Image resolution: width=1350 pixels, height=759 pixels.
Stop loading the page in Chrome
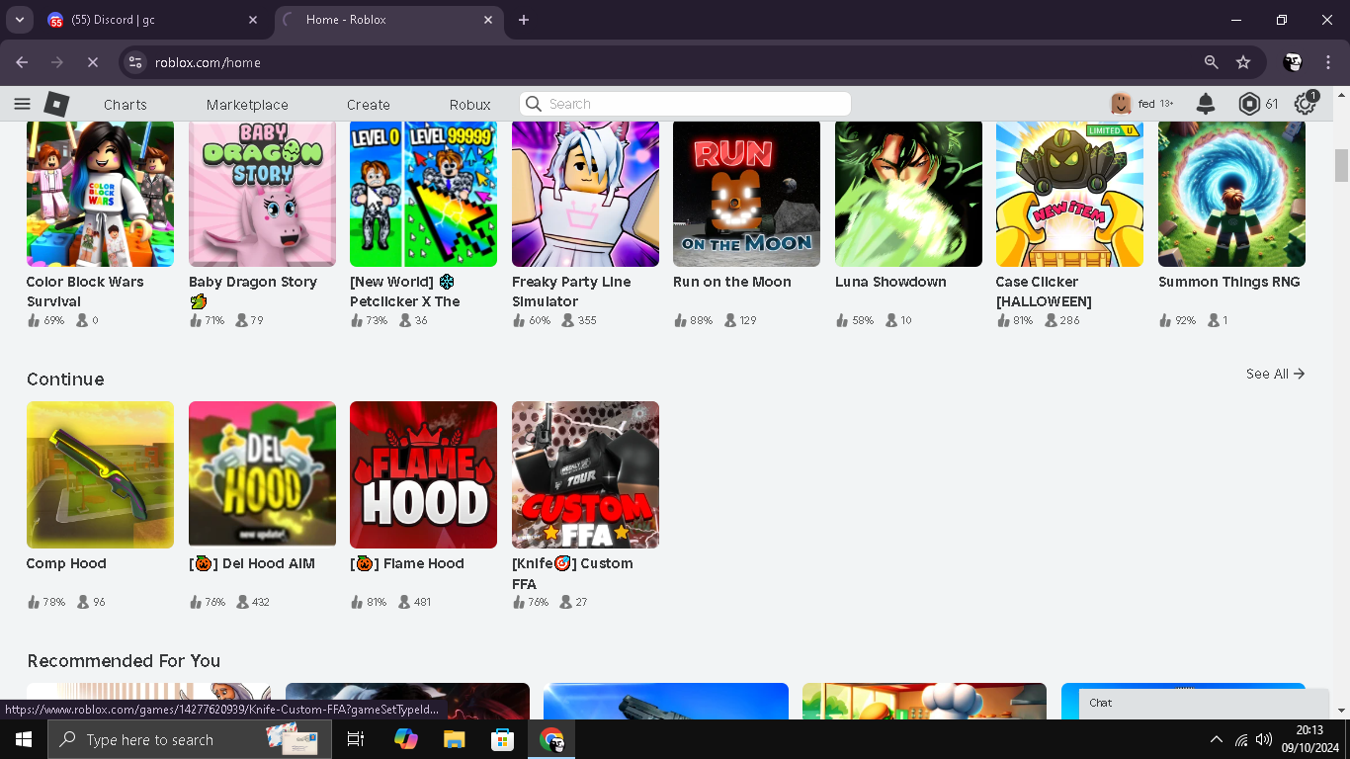[x=92, y=62]
